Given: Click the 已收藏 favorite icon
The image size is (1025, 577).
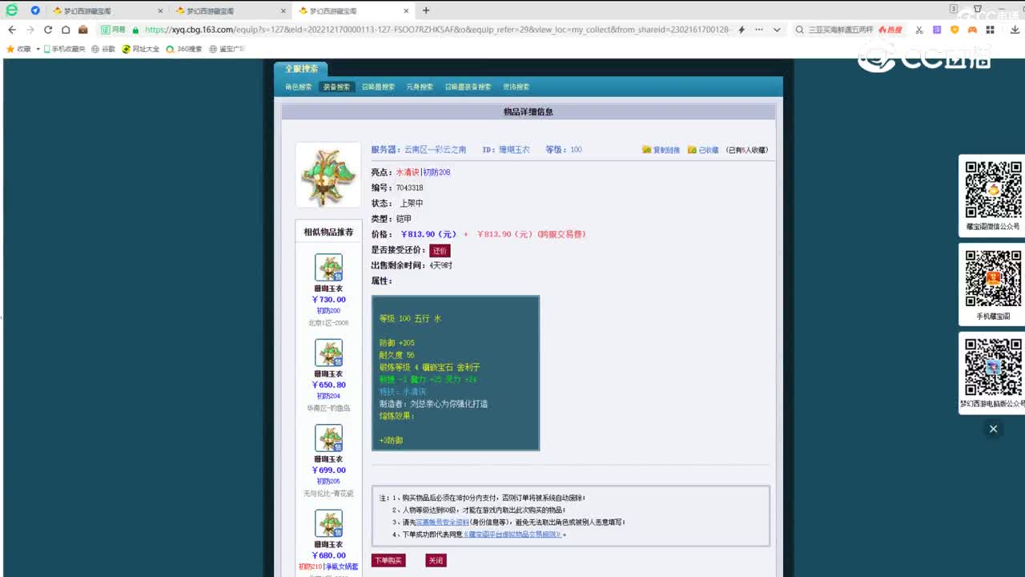Looking at the screenshot, I should (x=690, y=149).
